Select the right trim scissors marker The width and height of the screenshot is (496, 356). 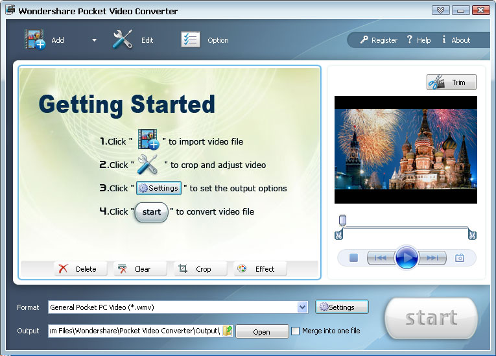click(x=472, y=235)
